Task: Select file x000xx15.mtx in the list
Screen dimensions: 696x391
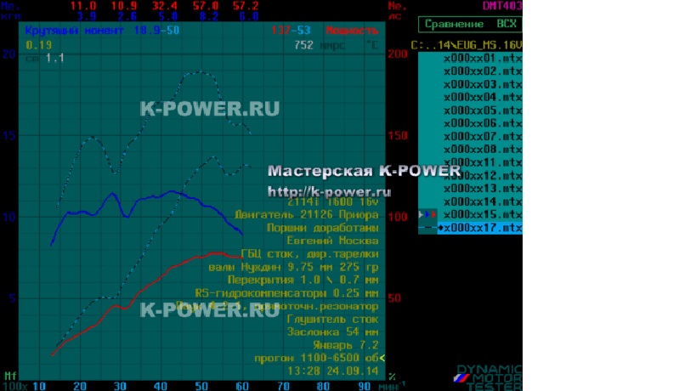Action: pos(483,215)
